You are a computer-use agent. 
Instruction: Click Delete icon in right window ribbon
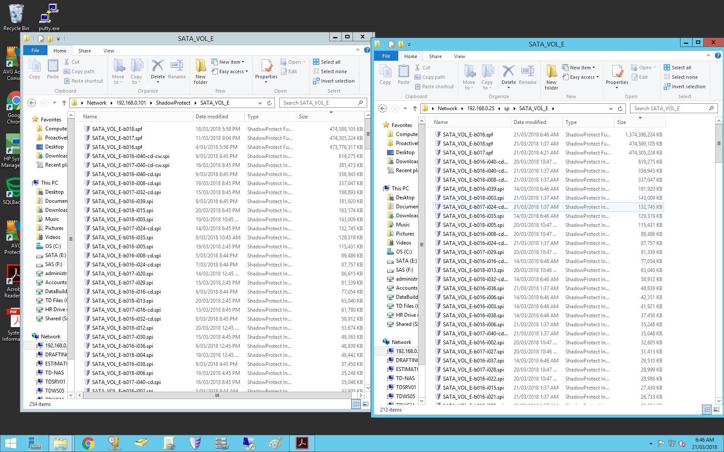pos(509,74)
